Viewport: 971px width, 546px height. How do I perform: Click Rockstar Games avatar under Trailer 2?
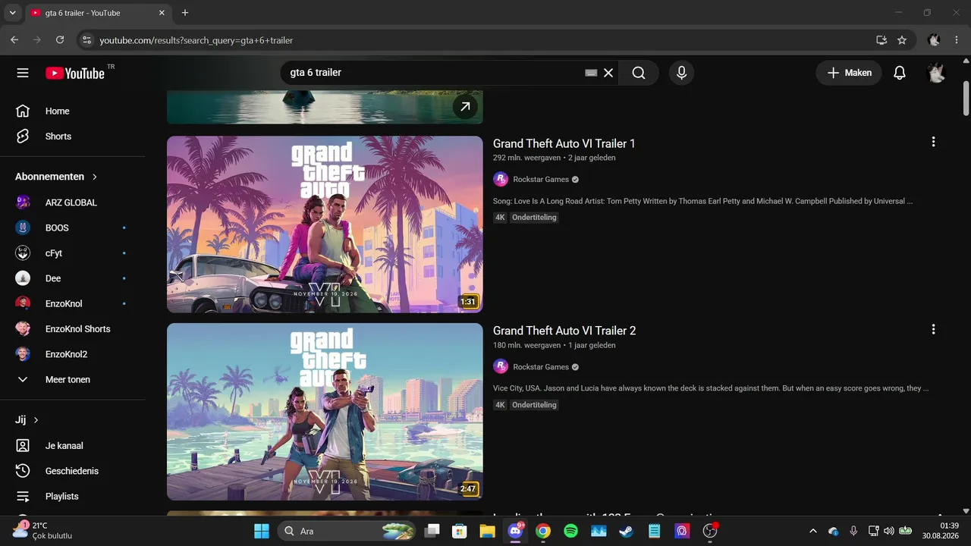501,366
